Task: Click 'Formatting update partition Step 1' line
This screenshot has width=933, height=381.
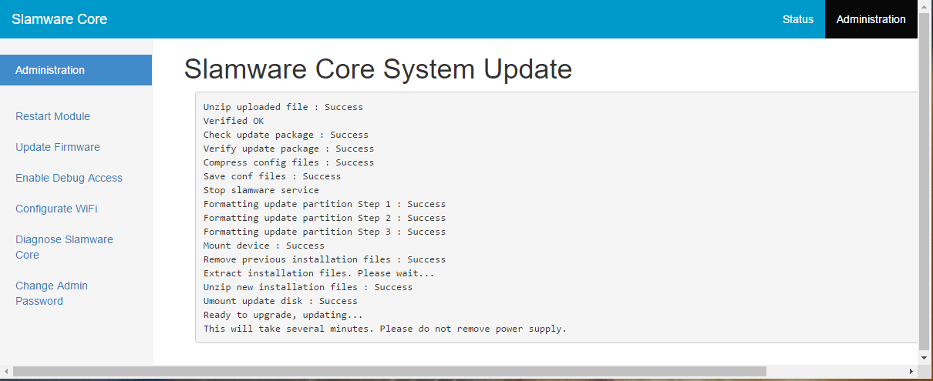Action: [x=325, y=204]
